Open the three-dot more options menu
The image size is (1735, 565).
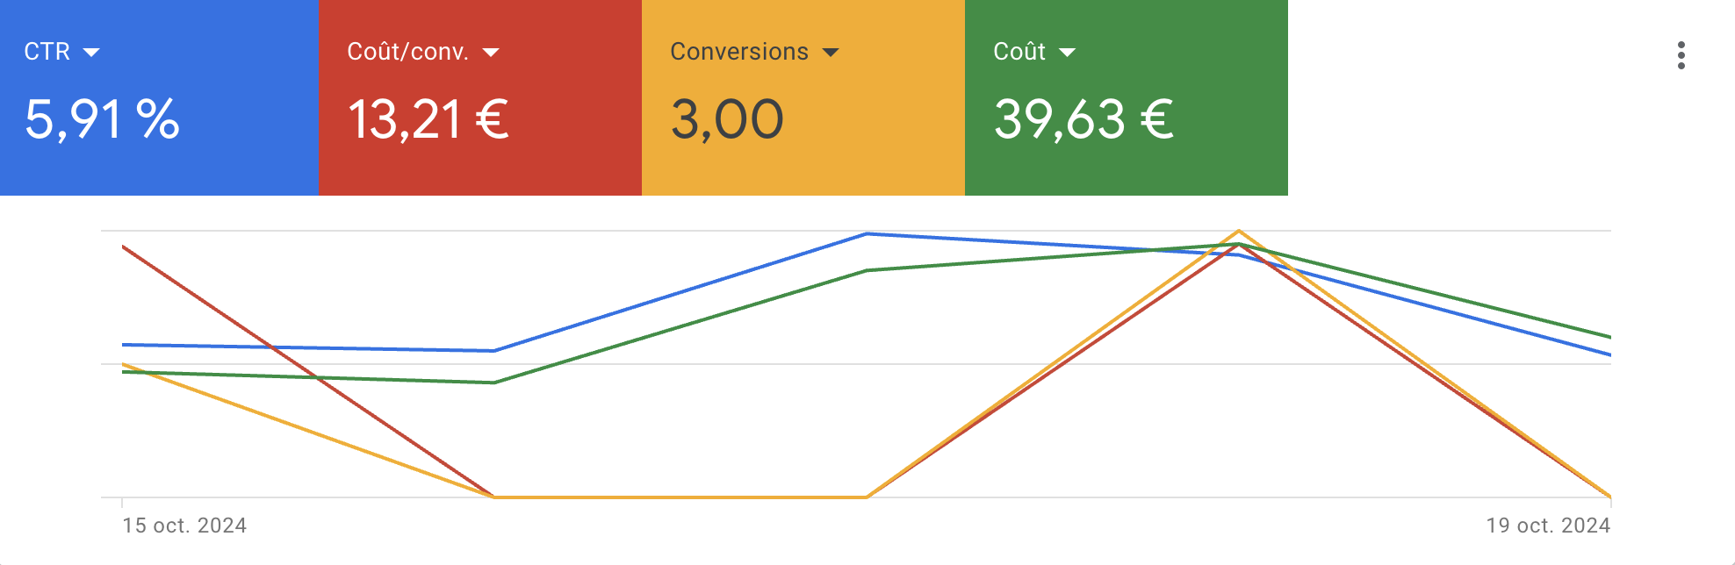(1681, 55)
